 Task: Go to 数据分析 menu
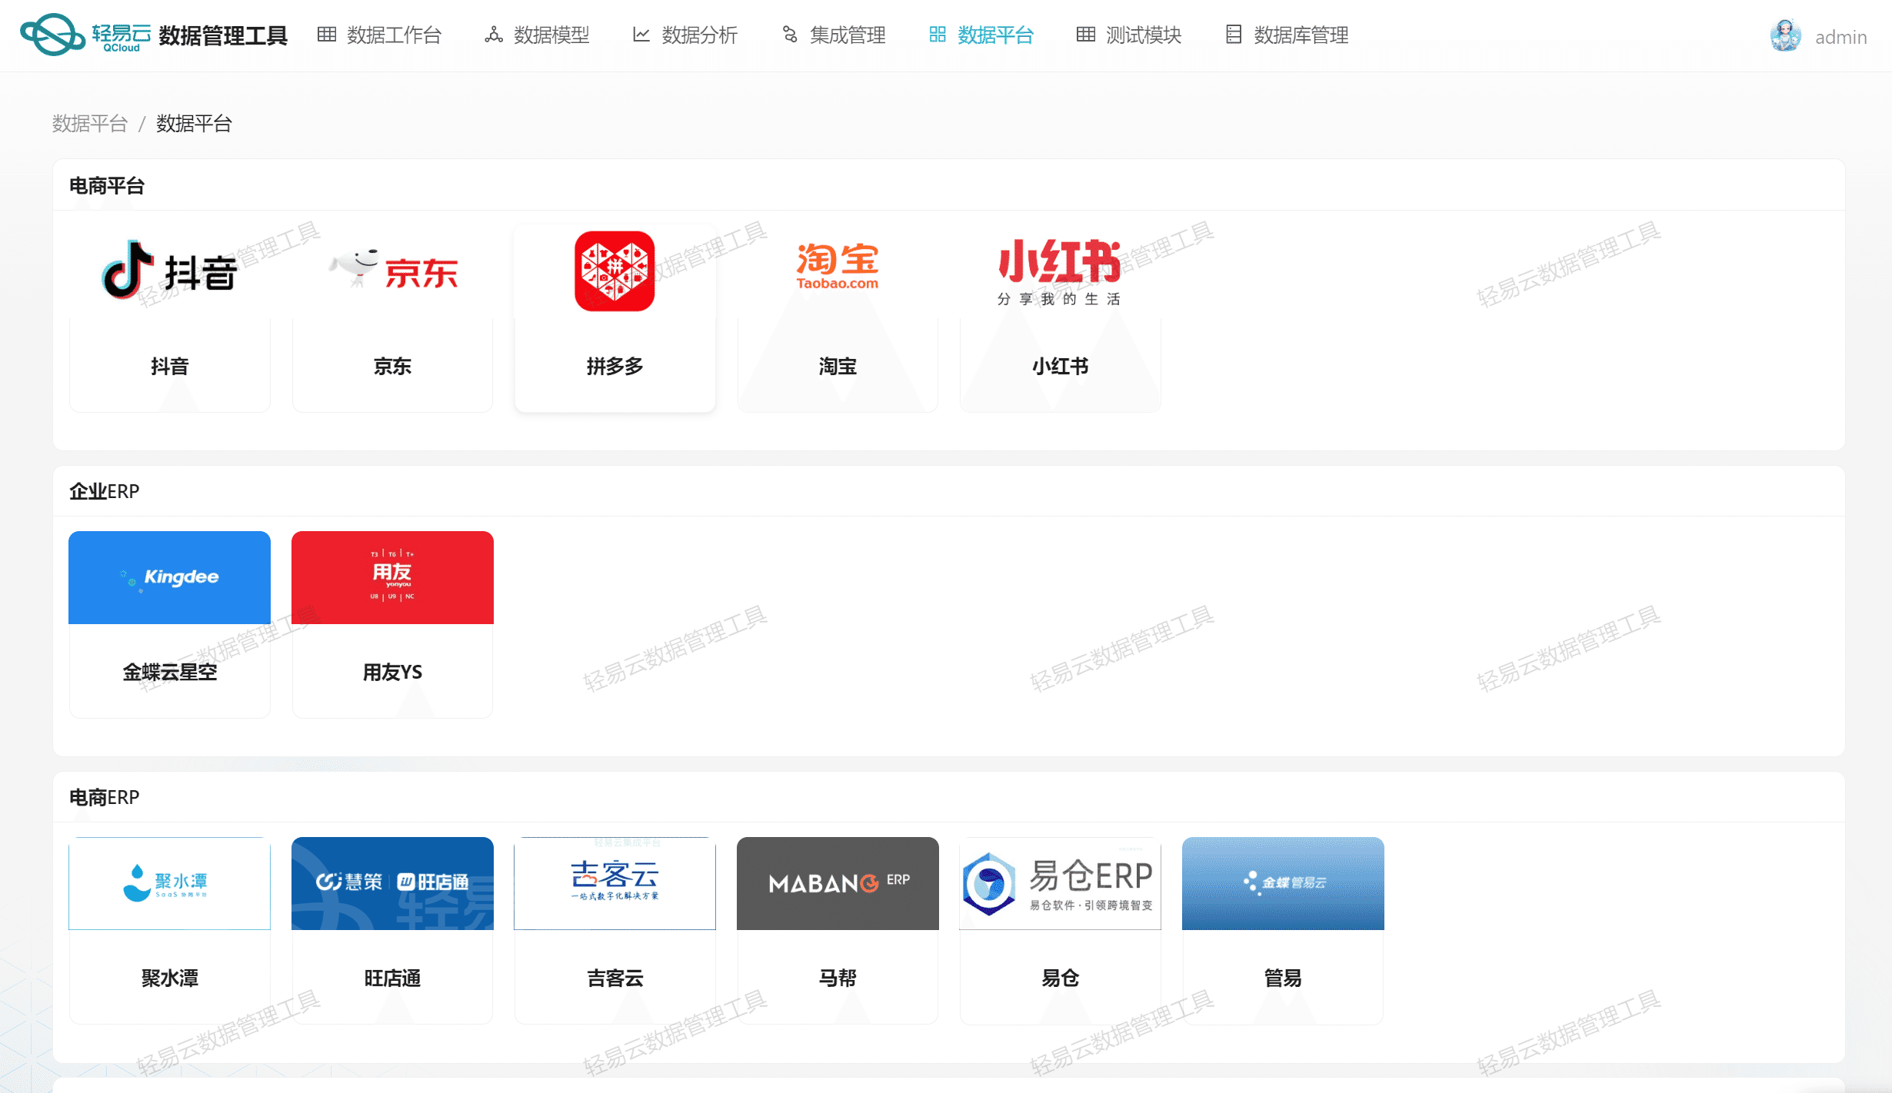685,35
